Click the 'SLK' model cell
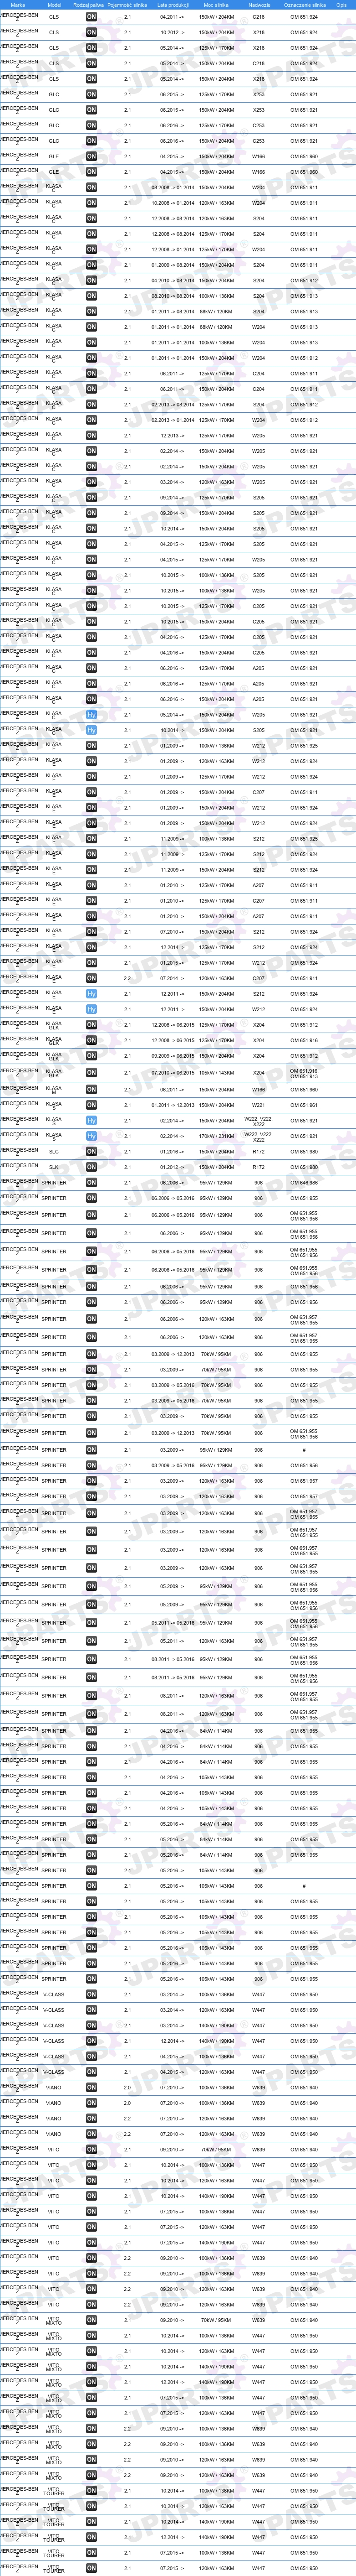This screenshot has width=356, height=2576. click(54, 1167)
